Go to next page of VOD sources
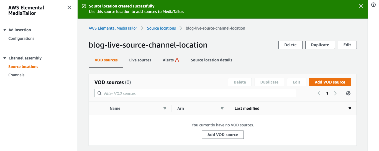 pyautogui.click(x=335, y=93)
